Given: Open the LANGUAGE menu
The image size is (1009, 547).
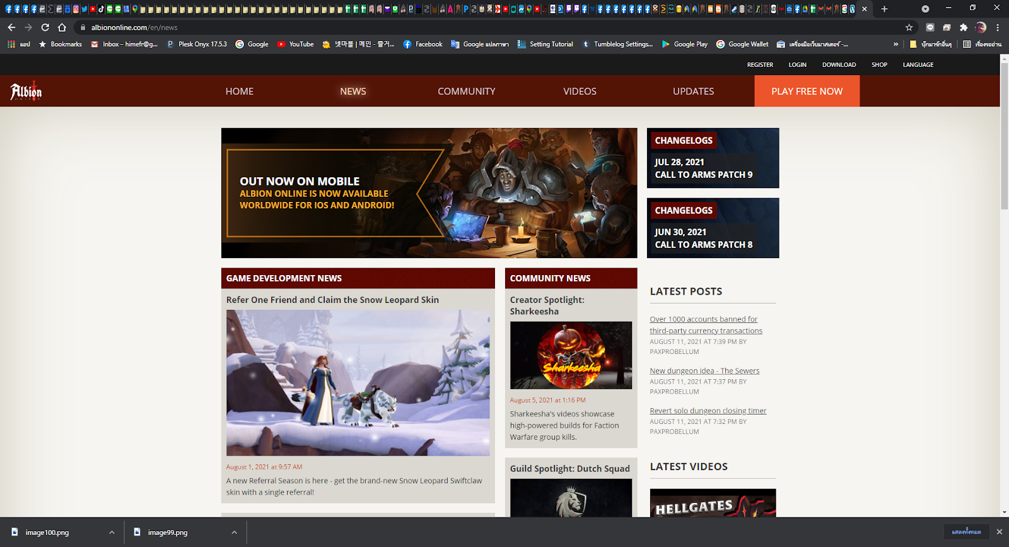Looking at the screenshot, I should pyautogui.click(x=918, y=64).
